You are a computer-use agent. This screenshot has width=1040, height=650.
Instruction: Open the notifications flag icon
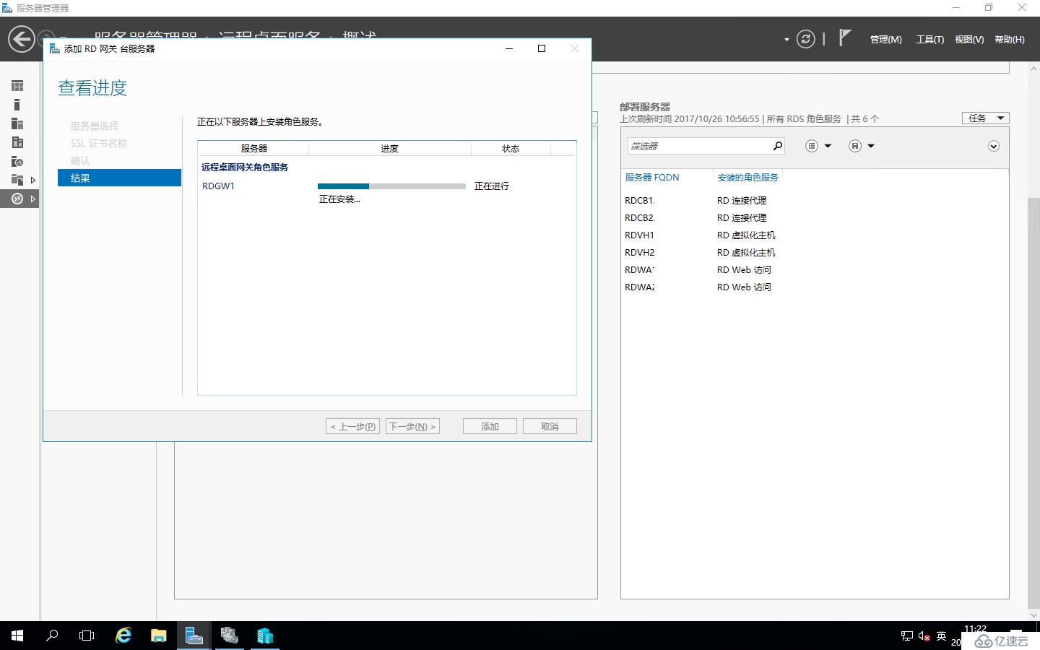pos(844,38)
